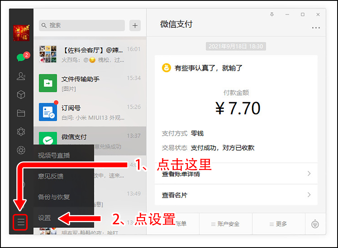Image resolution: width=338 pixels, height=248 pixels.
Task: Click the 佐料会客厅 group avatar
Action: [x=48, y=54]
